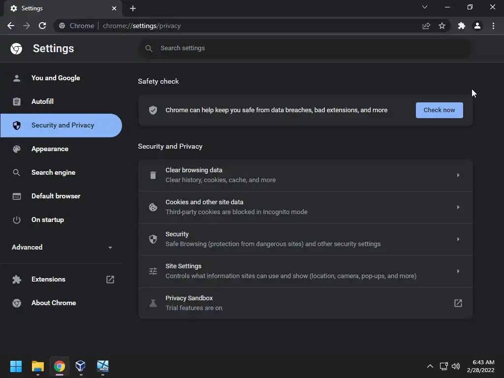The image size is (504, 378).
Task: Click the magnifier icon in Search settings
Action: point(149,48)
